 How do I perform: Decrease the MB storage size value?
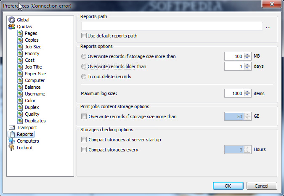[x=247, y=58]
